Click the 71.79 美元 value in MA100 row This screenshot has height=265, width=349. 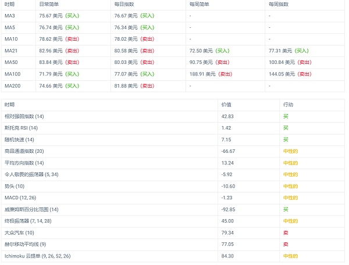[51, 74]
